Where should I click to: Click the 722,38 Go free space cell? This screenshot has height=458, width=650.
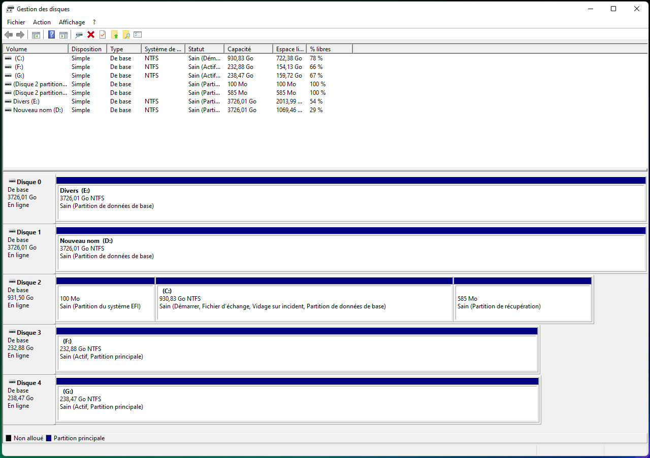289,58
